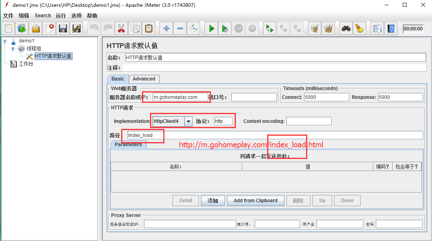The image size is (432, 241).
Task: Select demo1 test plan in tree
Action: (x=26, y=41)
